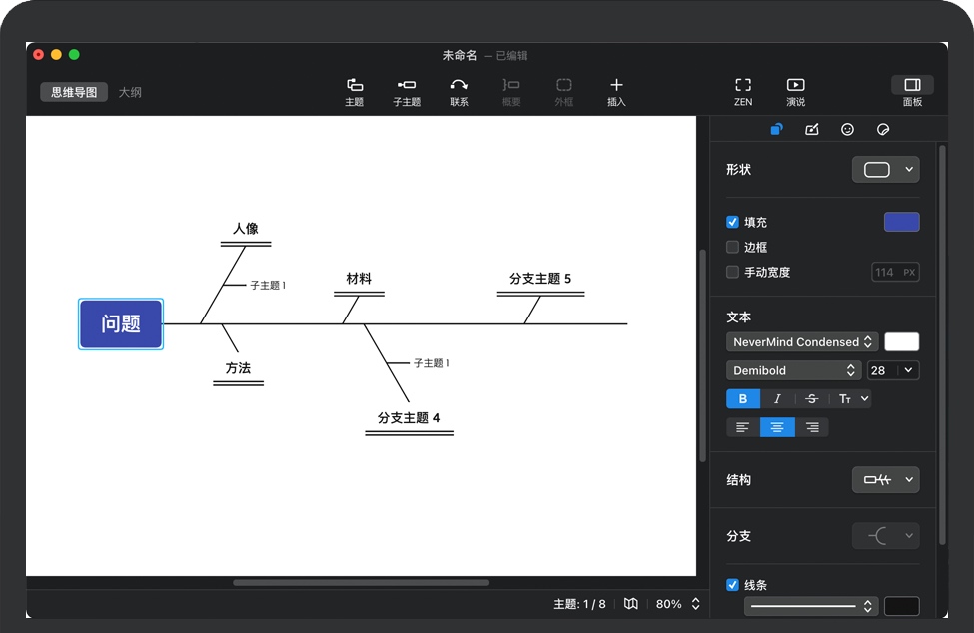
Task: Enable the 边框 (Border) checkbox
Action: pyautogui.click(x=733, y=247)
